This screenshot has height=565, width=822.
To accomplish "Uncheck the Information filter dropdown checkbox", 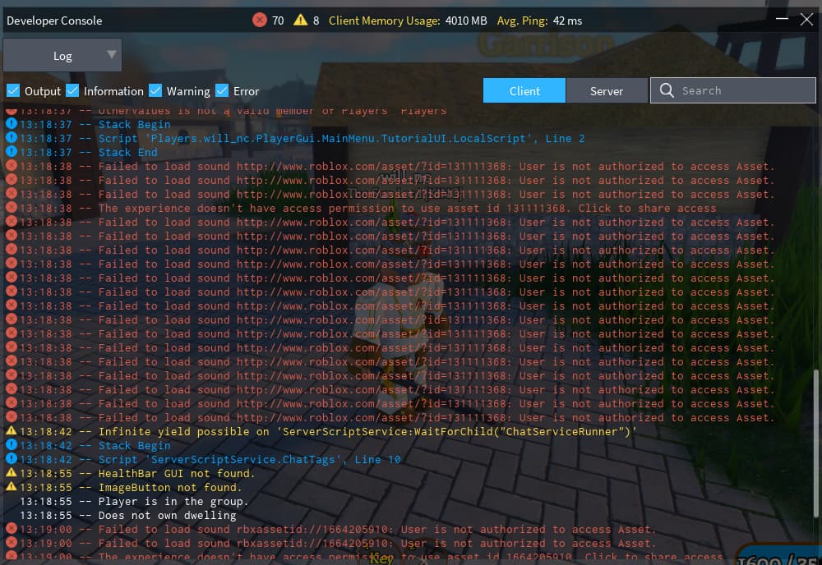I will [x=72, y=90].
